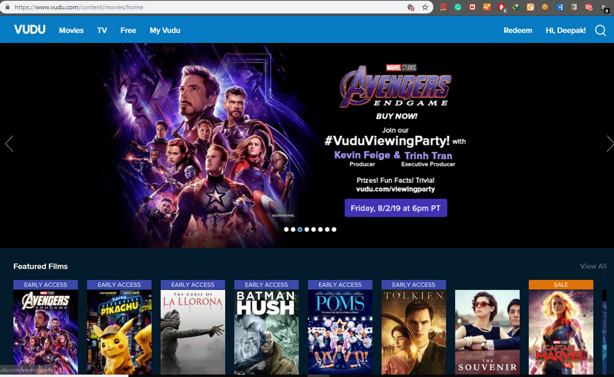Select the active third carousel dot

pos(300,229)
